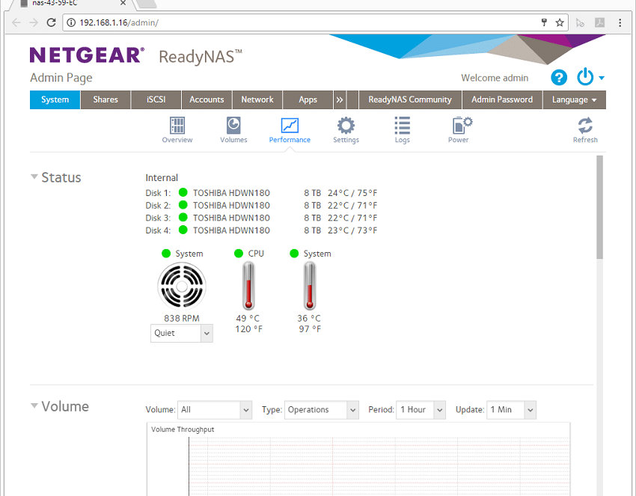Click the Internal heading
This screenshot has width=636, height=496.
162,177
